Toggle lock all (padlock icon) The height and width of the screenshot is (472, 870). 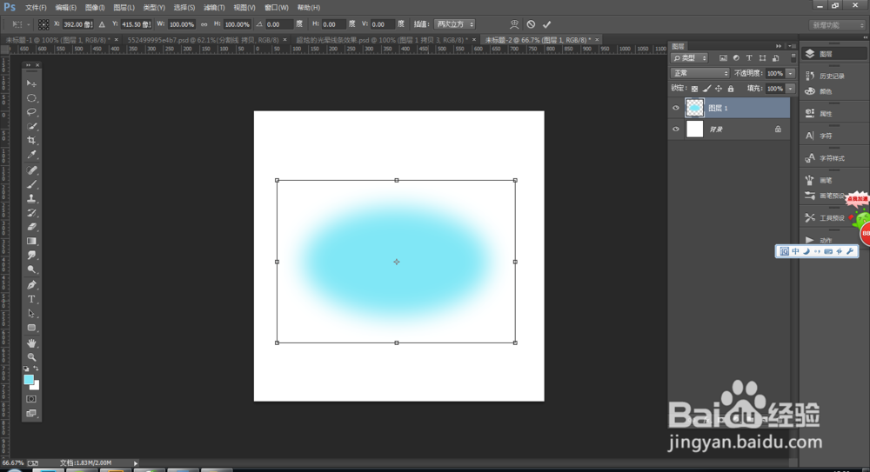click(x=731, y=89)
